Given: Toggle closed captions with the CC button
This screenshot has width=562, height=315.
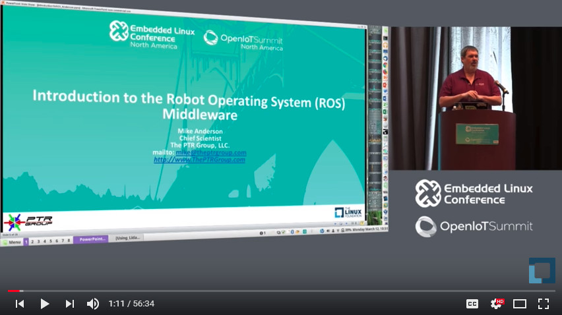Looking at the screenshot, I should coord(472,304).
